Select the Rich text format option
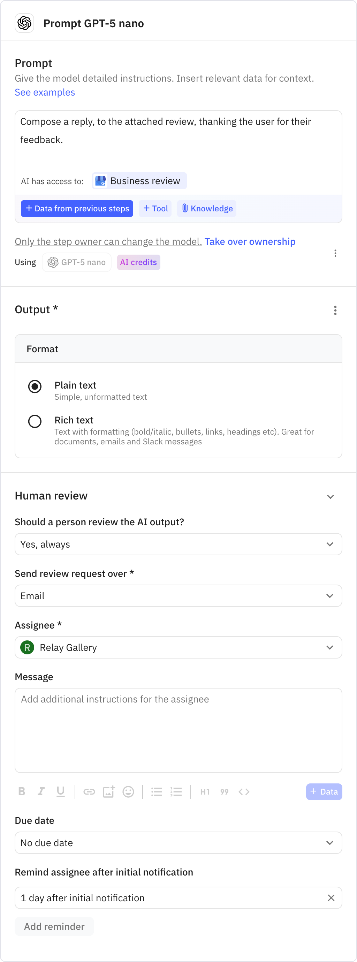357x962 pixels. pos(35,421)
